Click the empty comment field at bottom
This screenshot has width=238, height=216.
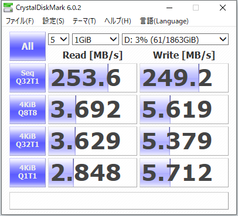point(119,201)
